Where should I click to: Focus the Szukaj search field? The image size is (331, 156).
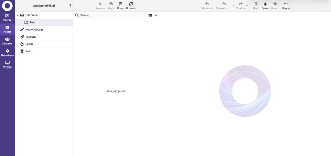tap(113, 15)
